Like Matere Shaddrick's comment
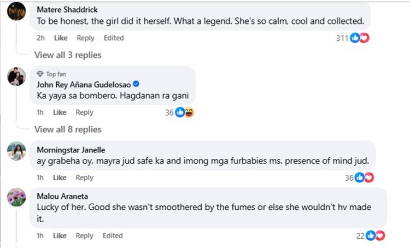410x248 pixels. tap(61, 38)
